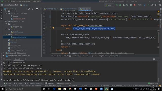Open the View menu
This screenshot has width=162, height=91.
[x=18, y=2]
